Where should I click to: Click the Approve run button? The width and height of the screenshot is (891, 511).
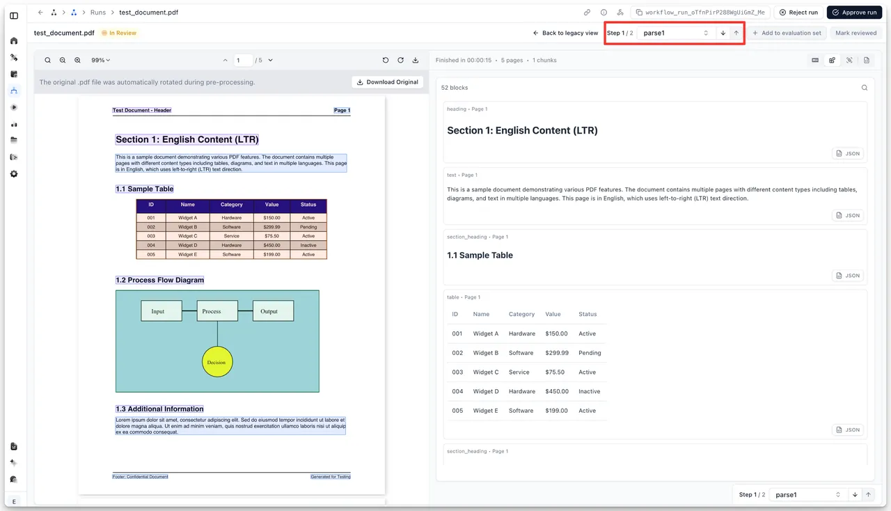[854, 13]
